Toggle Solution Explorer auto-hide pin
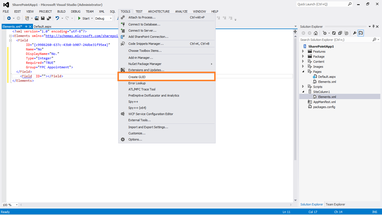The image size is (382, 215). [373, 26]
